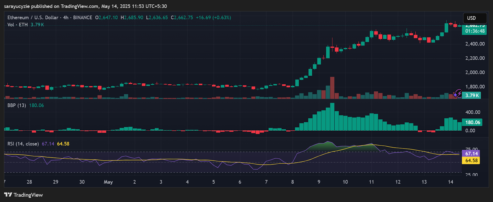Click the current price countdown label 01:36:48

475,31
